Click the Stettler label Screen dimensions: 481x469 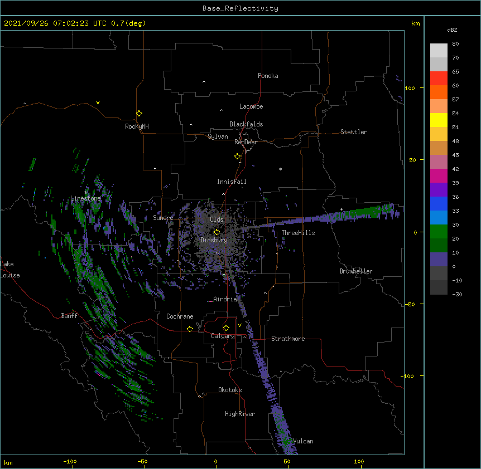(x=354, y=132)
